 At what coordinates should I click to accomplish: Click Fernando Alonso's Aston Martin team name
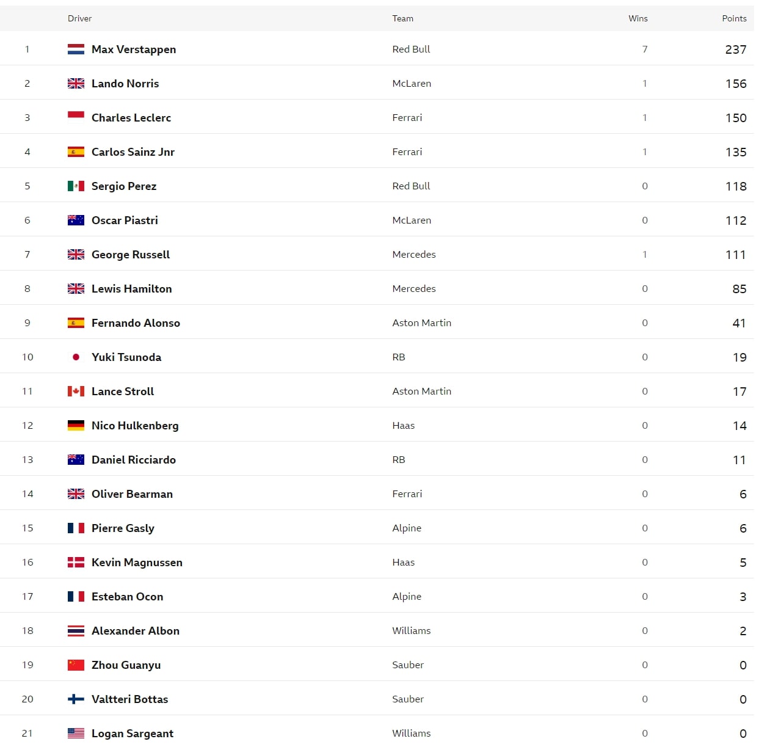coord(422,323)
